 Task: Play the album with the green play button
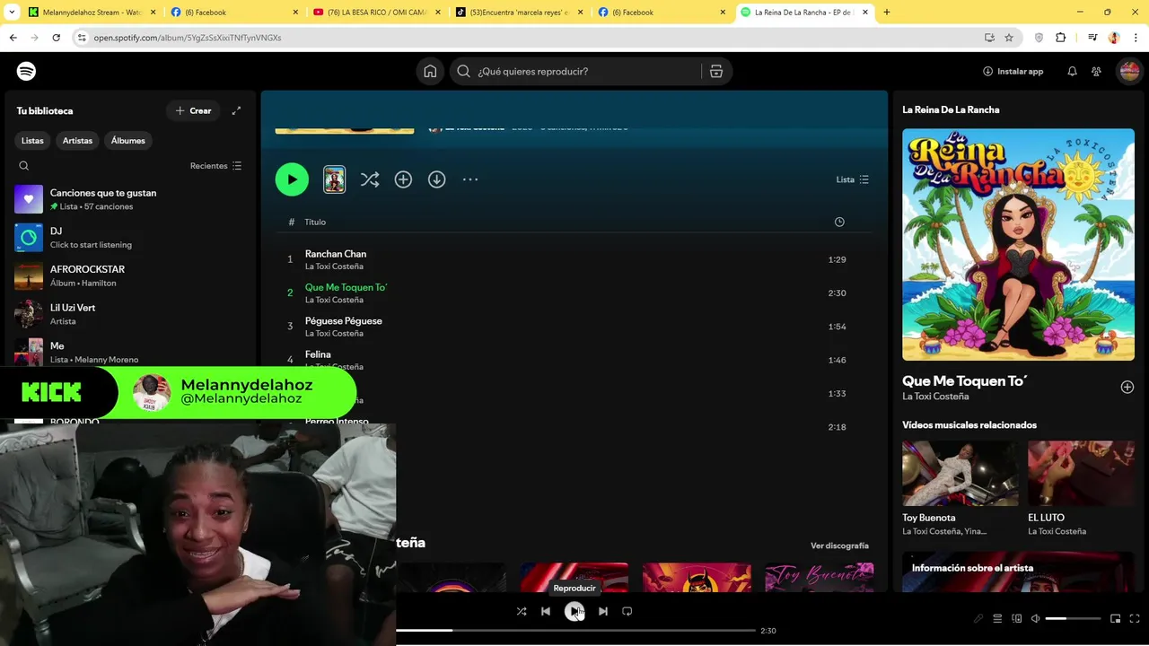coord(292,179)
